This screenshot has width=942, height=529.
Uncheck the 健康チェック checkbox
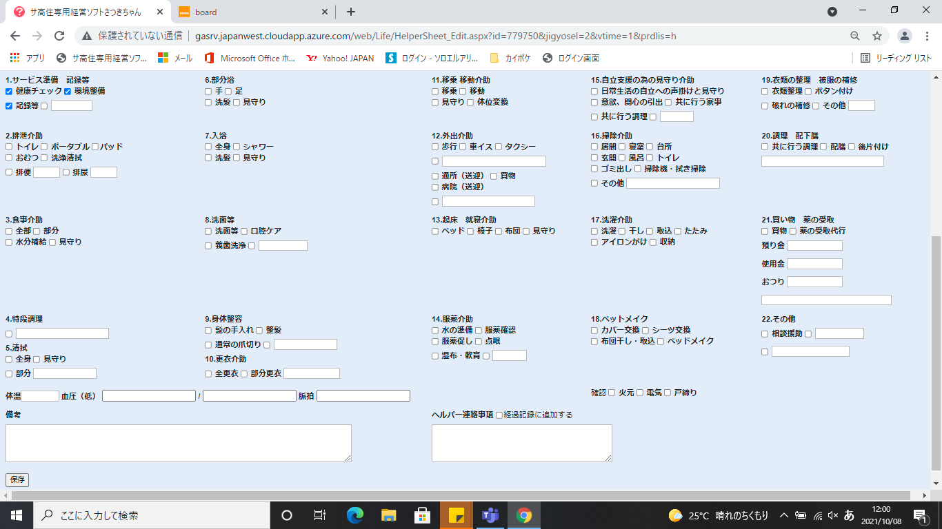(9, 91)
